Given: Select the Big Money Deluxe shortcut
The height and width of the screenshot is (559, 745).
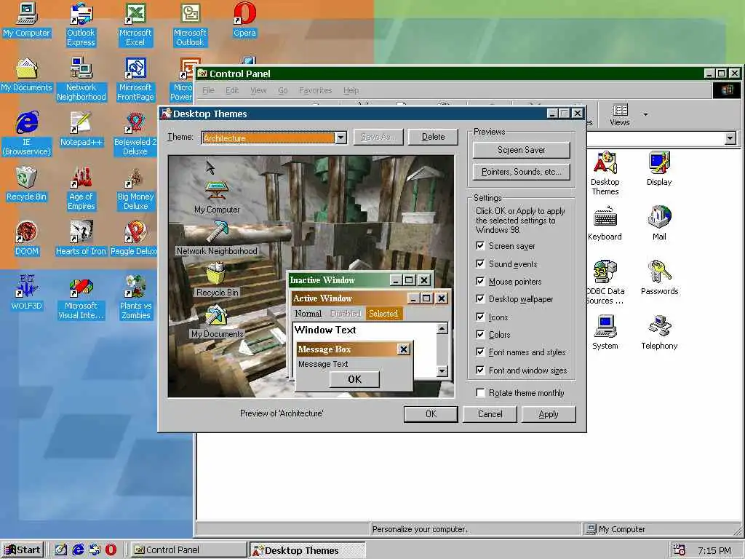Looking at the screenshot, I should click(x=135, y=189).
